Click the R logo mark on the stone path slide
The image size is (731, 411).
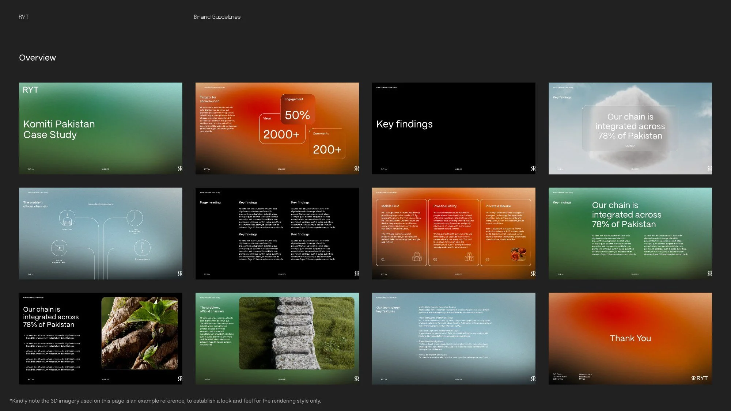[x=357, y=378]
